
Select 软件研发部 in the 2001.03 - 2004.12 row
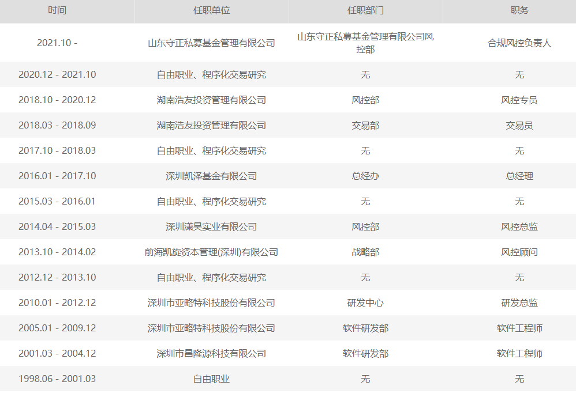click(x=365, y=353)
